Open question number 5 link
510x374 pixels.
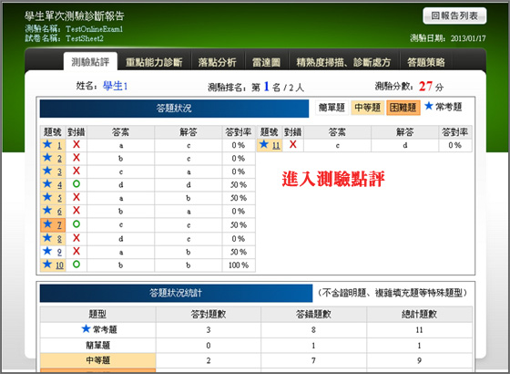(59, 198)
